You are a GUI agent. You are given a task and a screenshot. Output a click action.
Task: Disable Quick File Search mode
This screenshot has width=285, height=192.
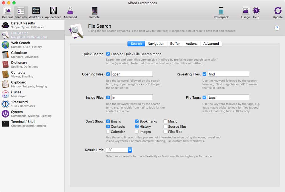click(x=108, y=54)
